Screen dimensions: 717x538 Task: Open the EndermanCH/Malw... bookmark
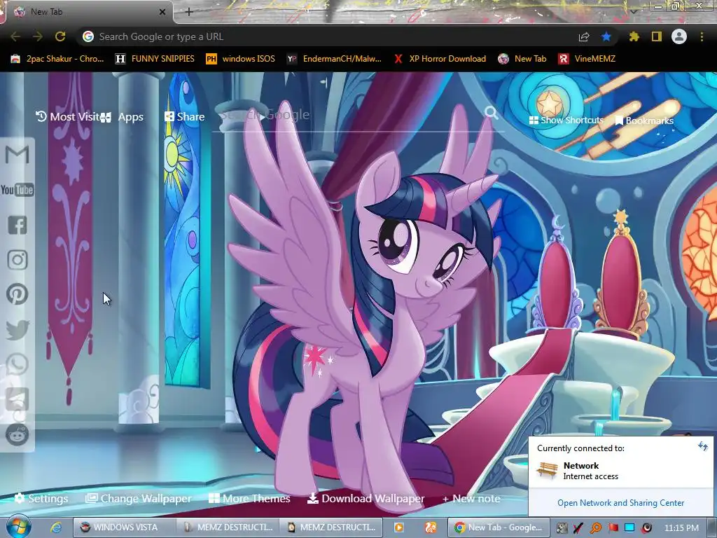334,59
